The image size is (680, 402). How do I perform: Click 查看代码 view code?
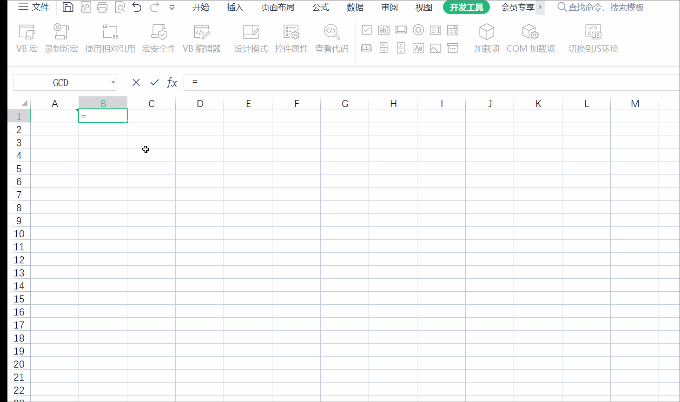[x=332, y=39]
